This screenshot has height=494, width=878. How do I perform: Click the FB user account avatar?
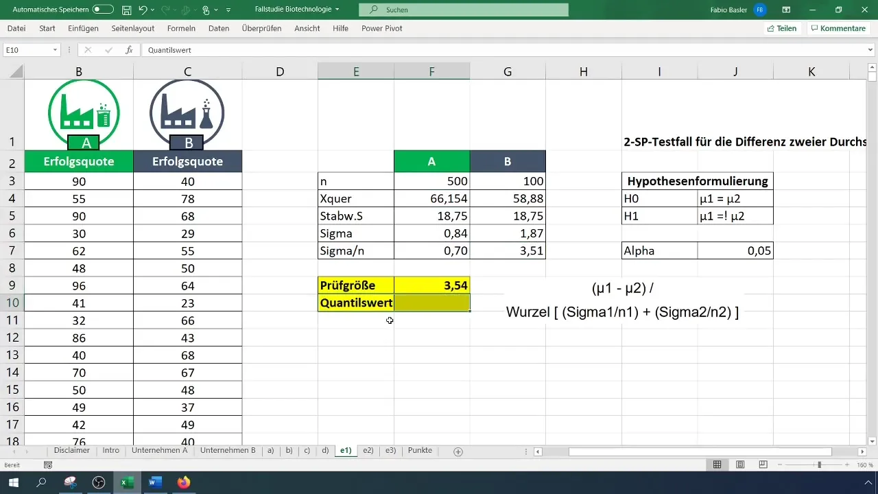click(x=759, y=10)
